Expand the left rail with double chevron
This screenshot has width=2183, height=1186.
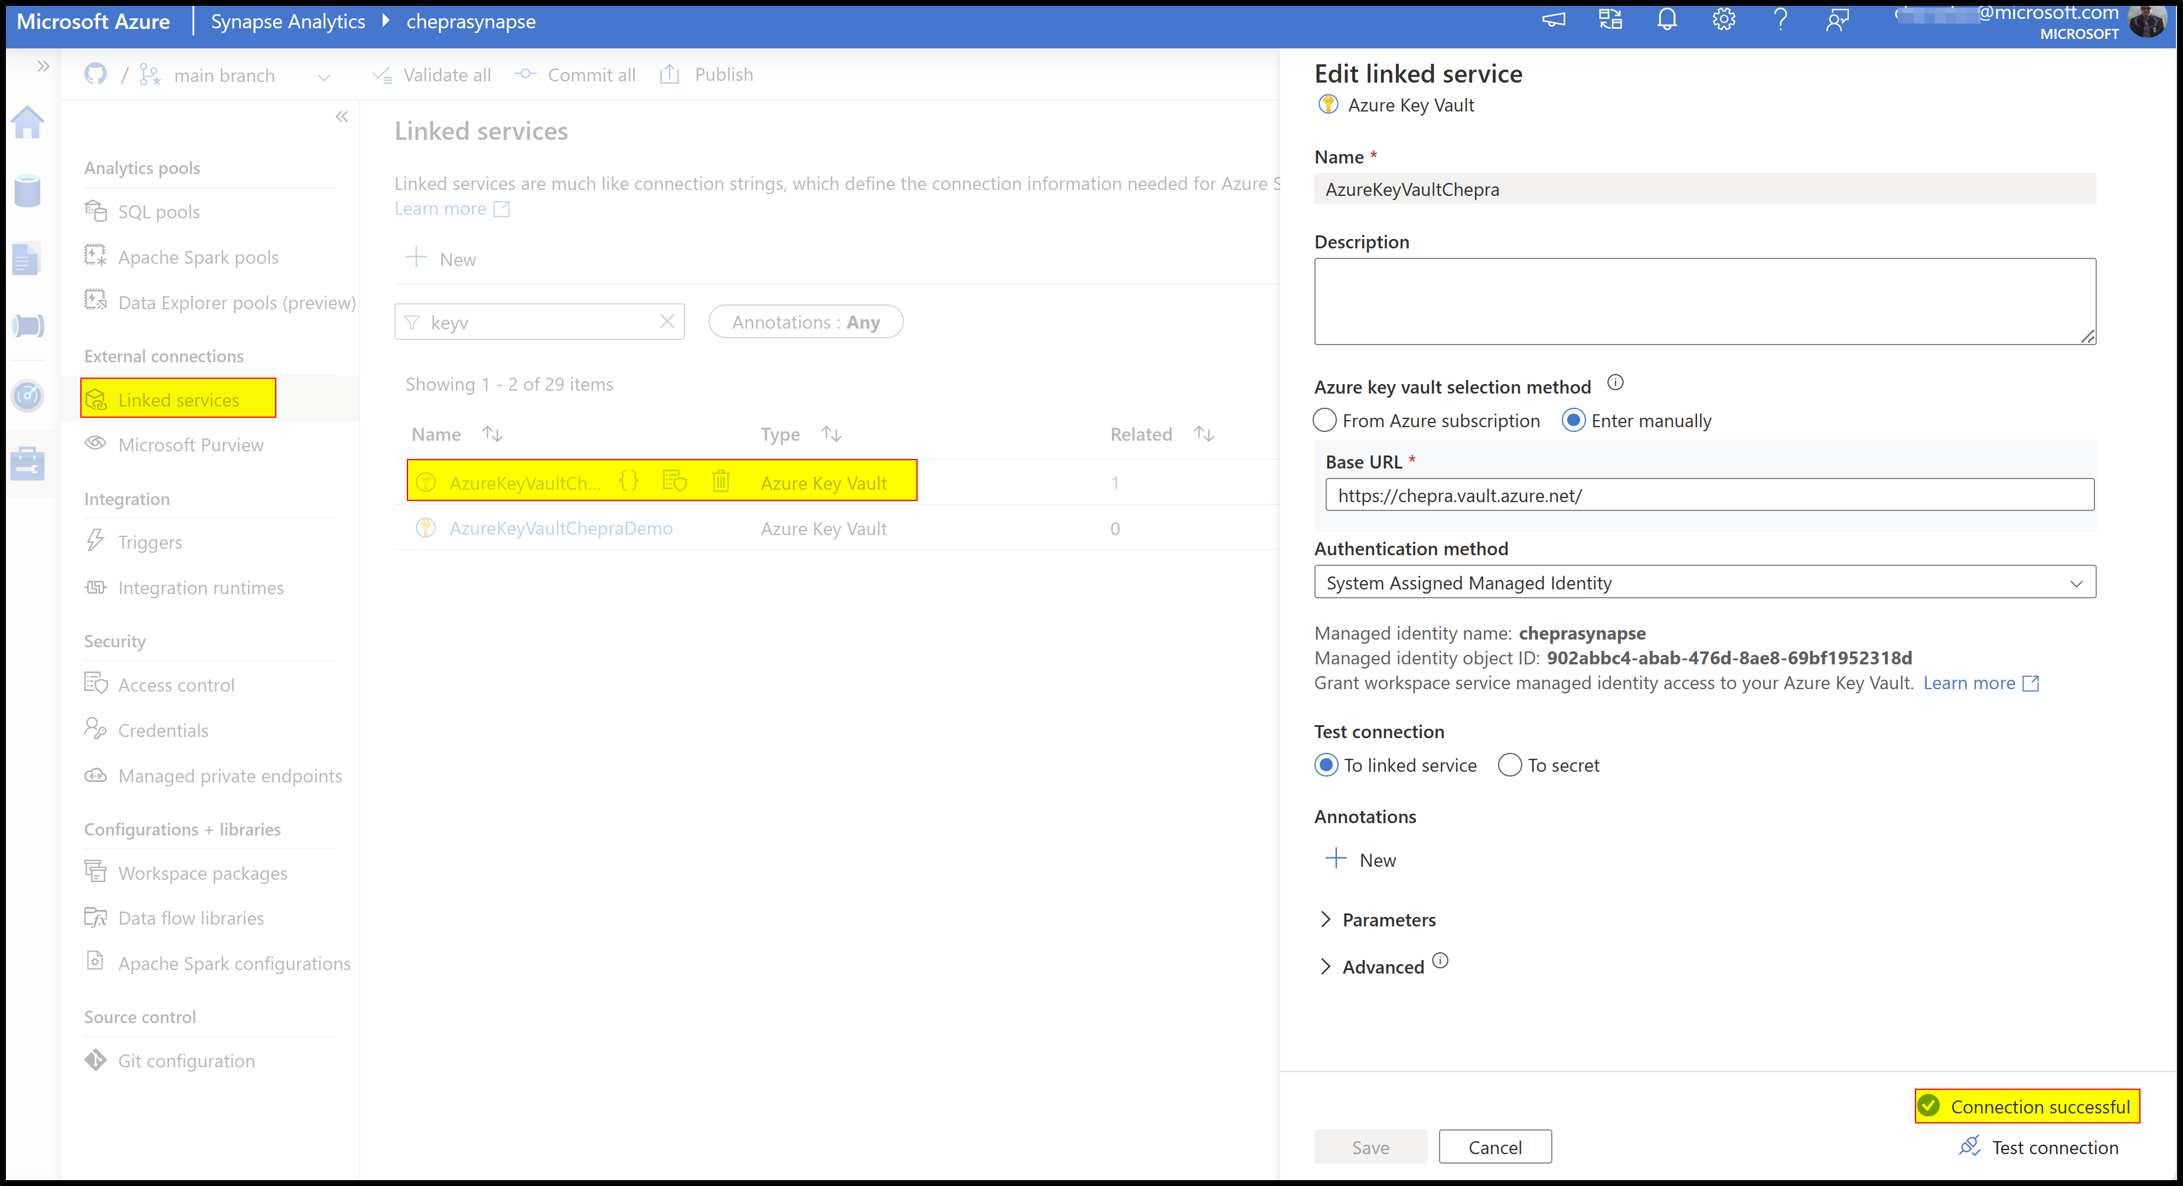tap(44, 66)
